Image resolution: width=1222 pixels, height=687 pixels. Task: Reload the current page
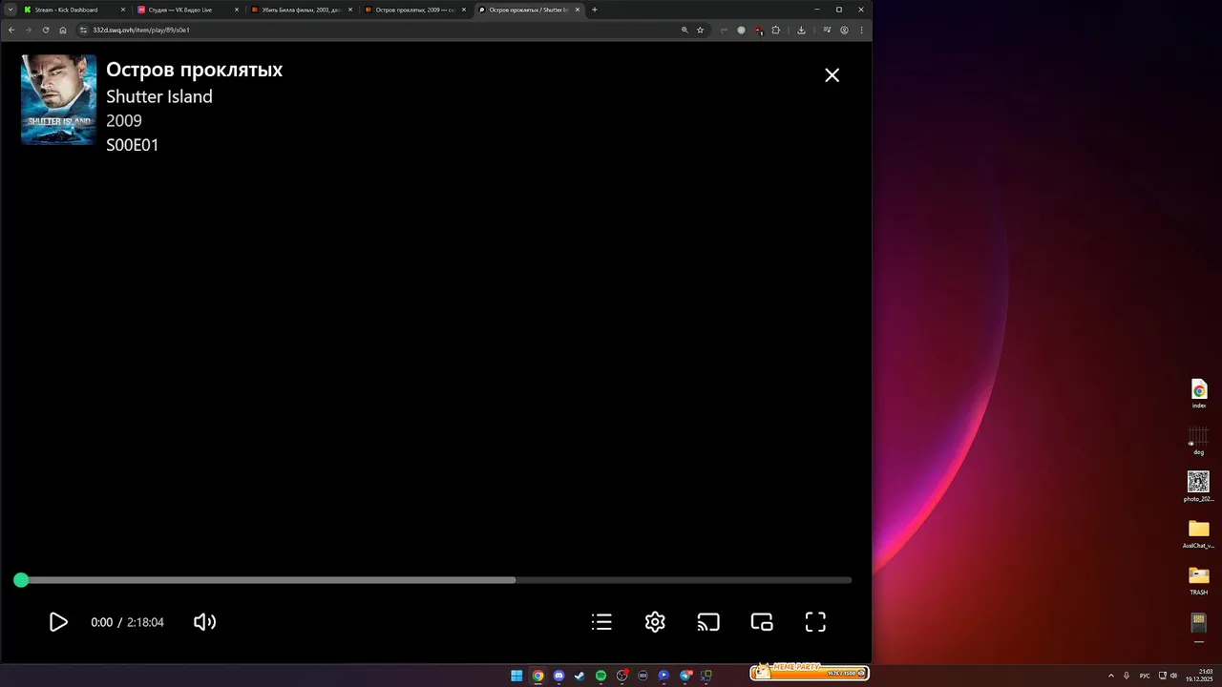[46, 30]
